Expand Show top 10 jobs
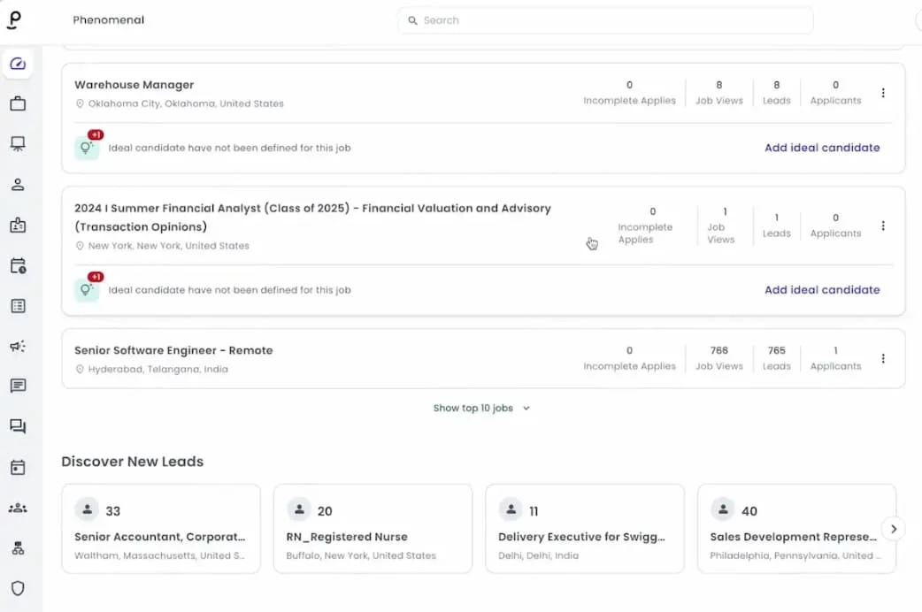The image size is (922, 612). (x=481, y=408)
